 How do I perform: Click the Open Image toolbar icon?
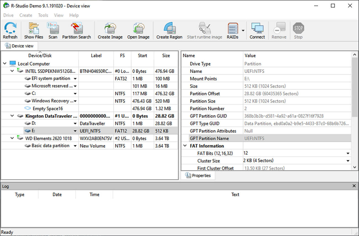138,30
